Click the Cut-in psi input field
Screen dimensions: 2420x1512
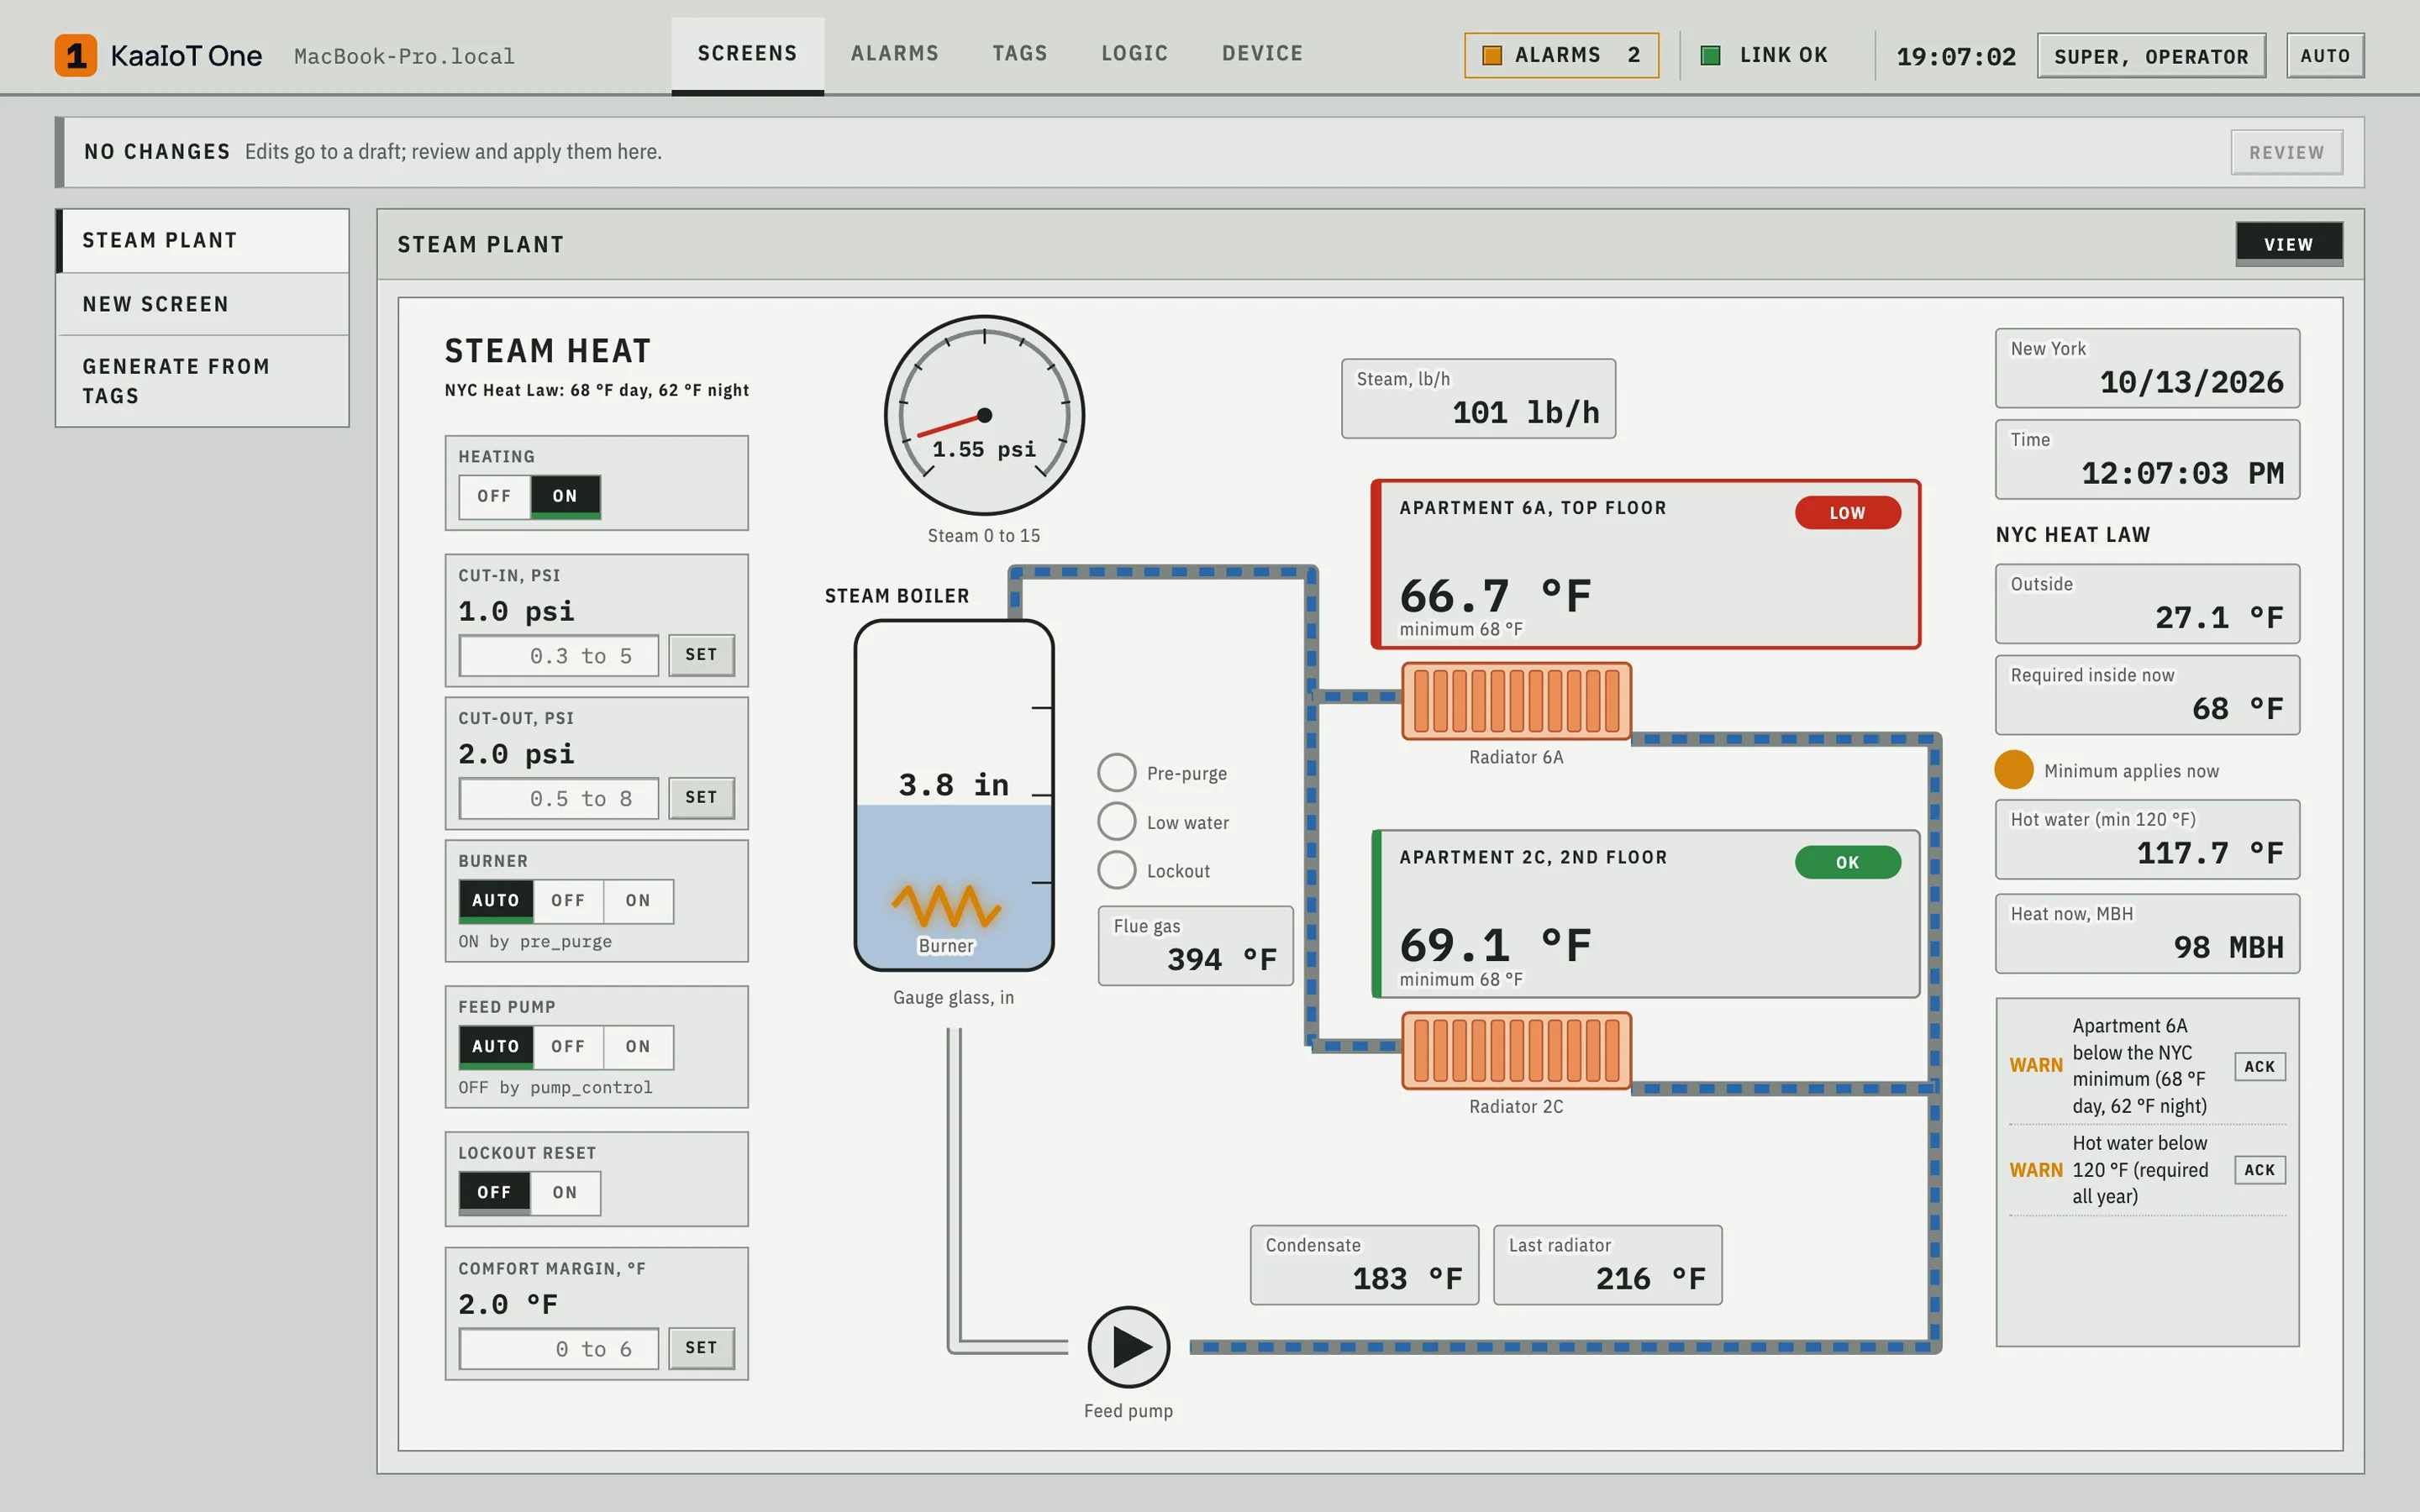point(559,656)
